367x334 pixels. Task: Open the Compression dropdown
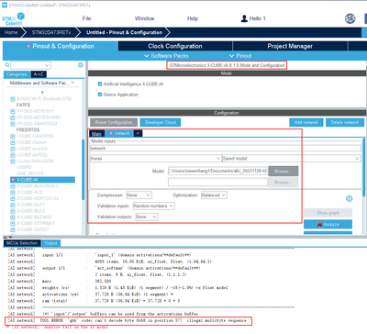coord(139,195)
